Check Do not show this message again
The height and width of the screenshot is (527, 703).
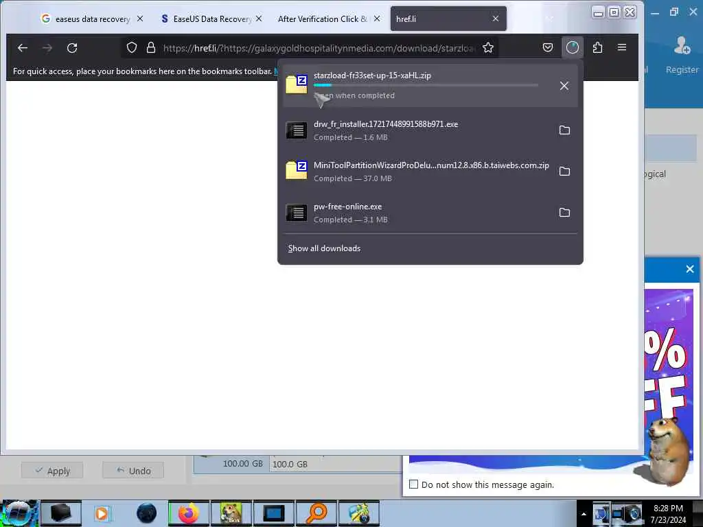(x=413, y=484)
